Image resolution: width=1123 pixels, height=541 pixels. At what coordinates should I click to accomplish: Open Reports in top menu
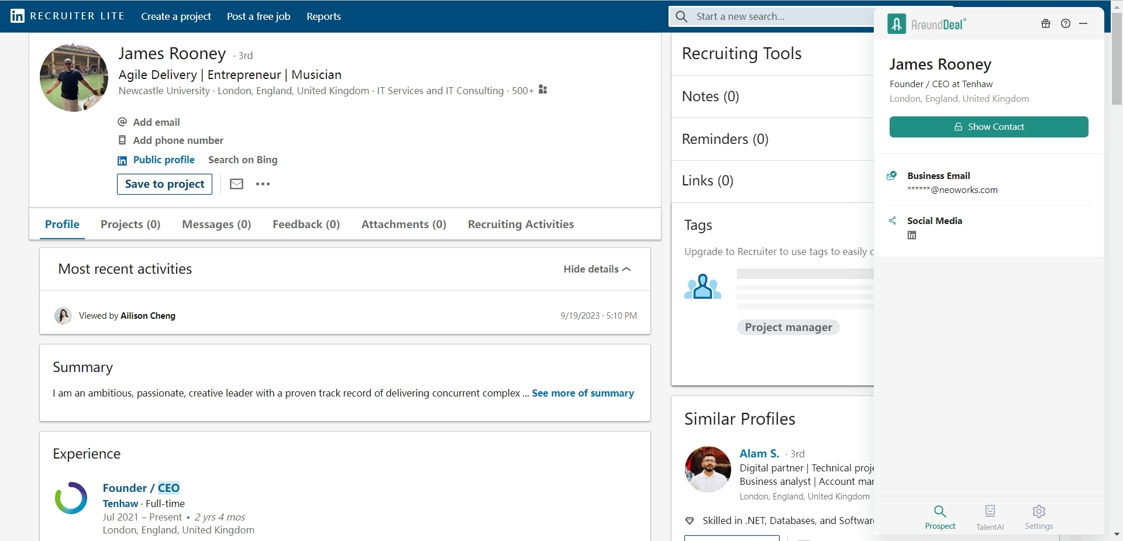click(323, 16)
